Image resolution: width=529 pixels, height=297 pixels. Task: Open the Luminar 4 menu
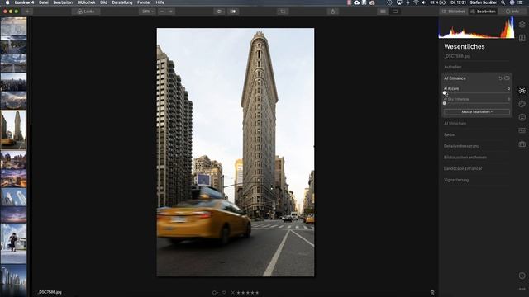point(24,2)
